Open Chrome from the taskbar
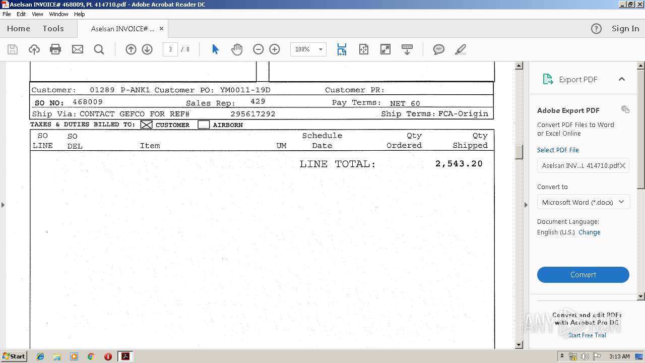The height and width of the screenshot is (363, 645). click(x=91, y=356)
